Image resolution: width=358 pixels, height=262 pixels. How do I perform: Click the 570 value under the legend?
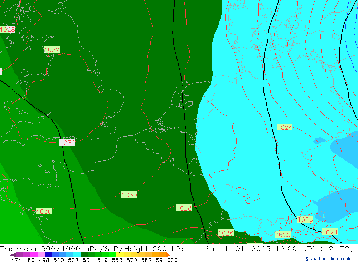pyautogui.click(x=131, y=260)
